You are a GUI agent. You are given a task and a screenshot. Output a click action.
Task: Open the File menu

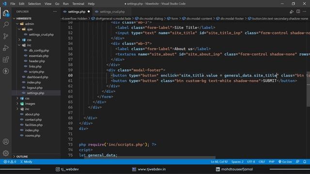(13, 4)
